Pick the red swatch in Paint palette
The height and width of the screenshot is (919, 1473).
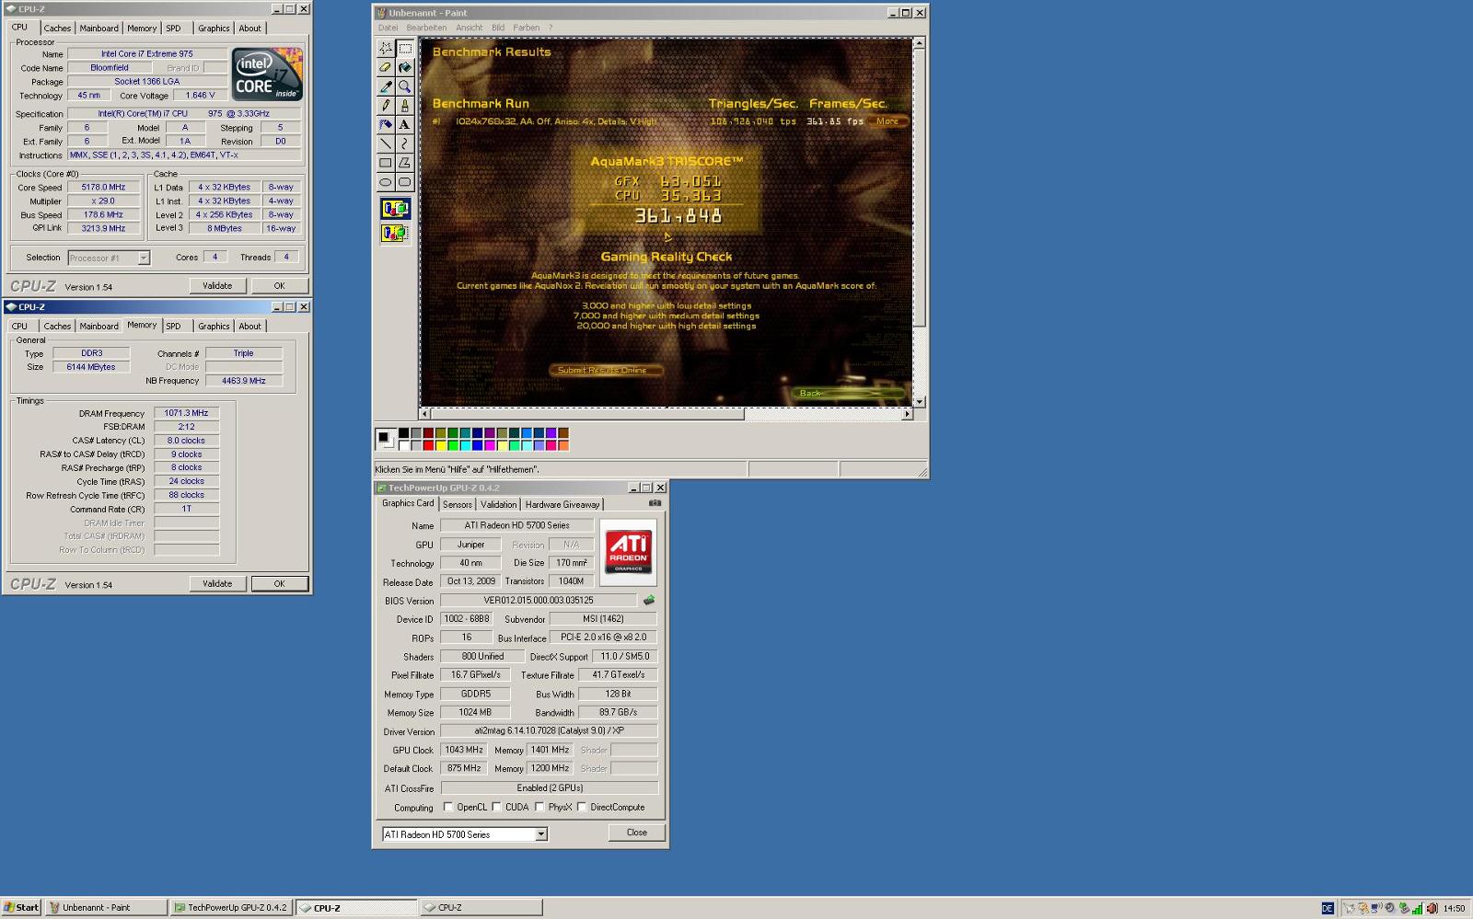point(428,445)
